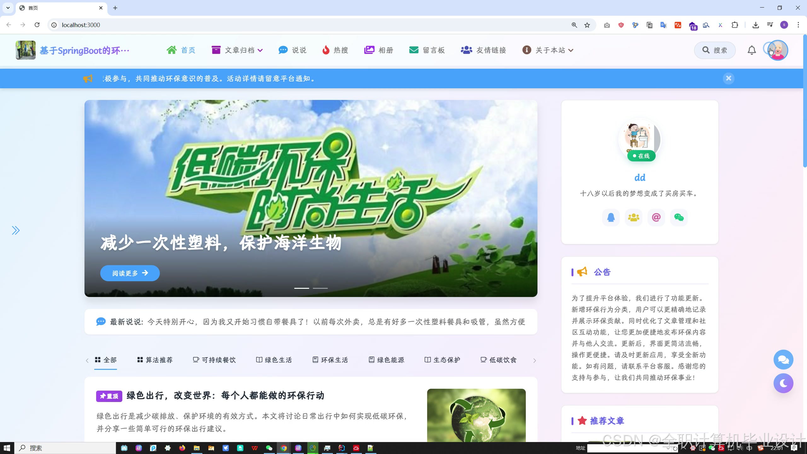Switch to second carousel slide indicator
This screenshot has height=454, width=807.
[320, 288]
